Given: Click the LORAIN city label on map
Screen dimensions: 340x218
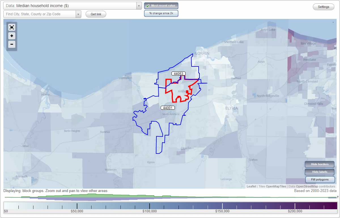Looking at the screenshot, I should tap(202, 53).
